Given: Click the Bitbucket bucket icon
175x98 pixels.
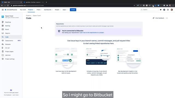Looking at the screenshot, I should pyautogui.click(x=59, y=31).
